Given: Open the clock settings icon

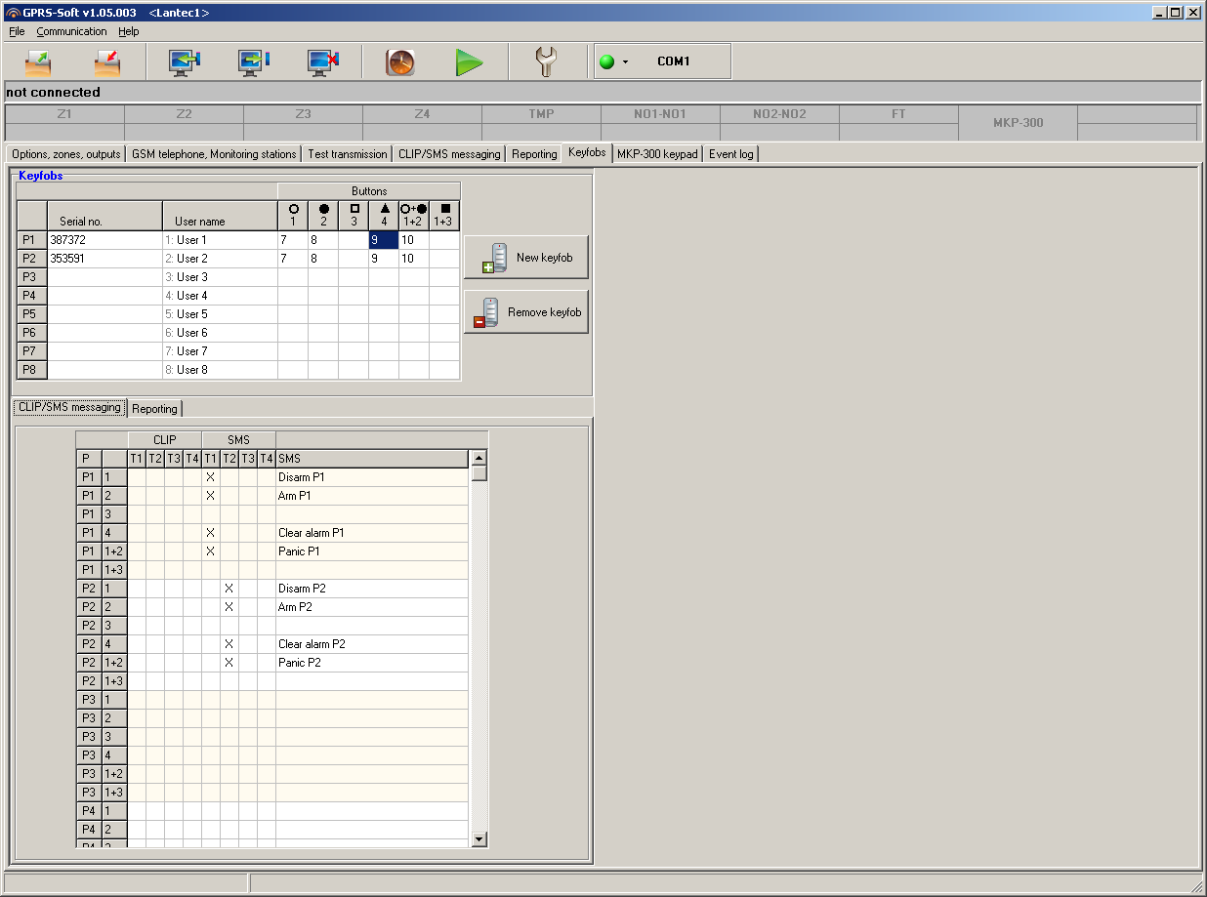Looking at the screenshot, I should click(x=400, y=61).
